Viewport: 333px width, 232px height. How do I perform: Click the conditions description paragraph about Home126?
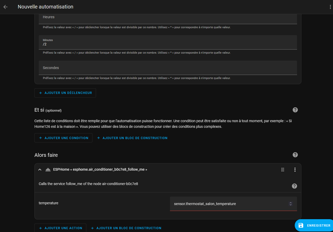click(x=163, y=124)
